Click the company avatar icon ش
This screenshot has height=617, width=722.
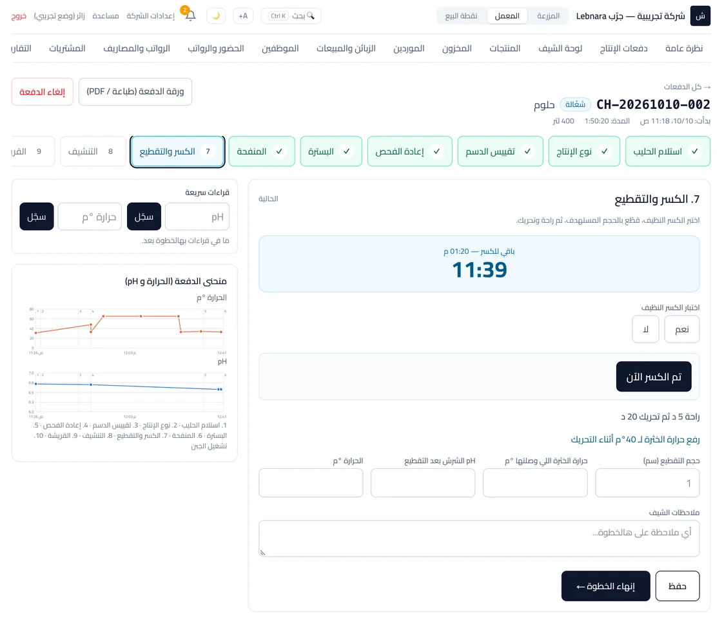(700, 16)
